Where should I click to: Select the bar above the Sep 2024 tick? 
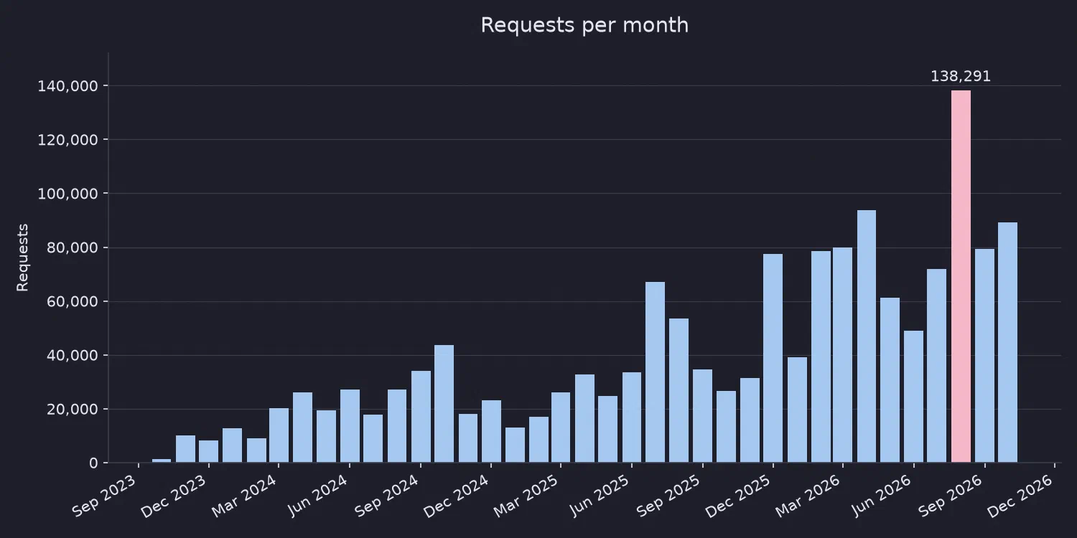pyautogui.click(x=421, y=417)
